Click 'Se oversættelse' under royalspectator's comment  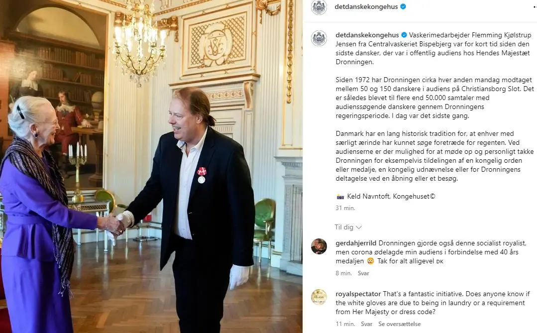(399, 324)
